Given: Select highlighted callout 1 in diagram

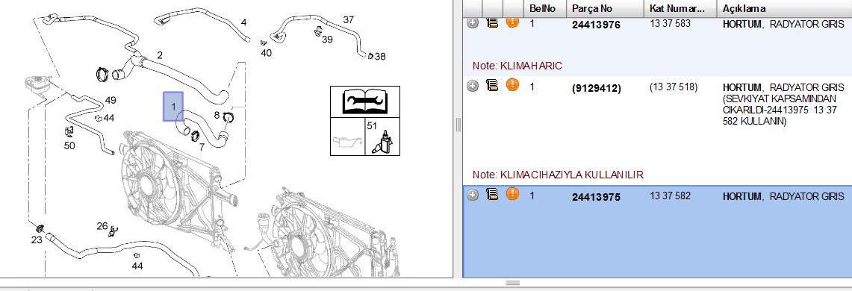Looking at the screenshot, I should tap(173, 107).
